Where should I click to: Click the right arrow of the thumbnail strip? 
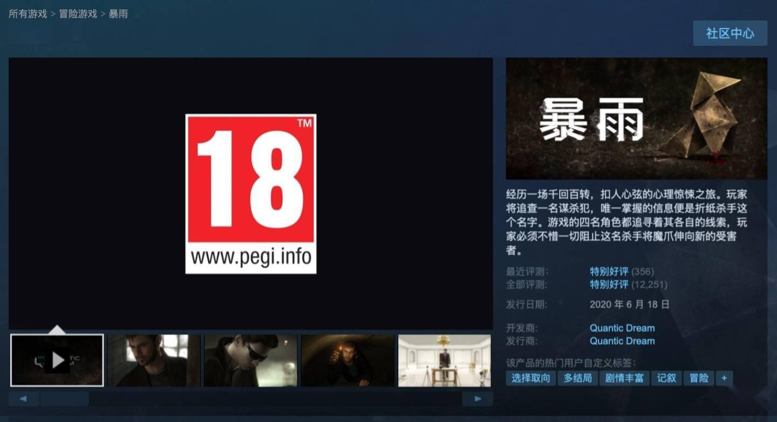(478, 399)
